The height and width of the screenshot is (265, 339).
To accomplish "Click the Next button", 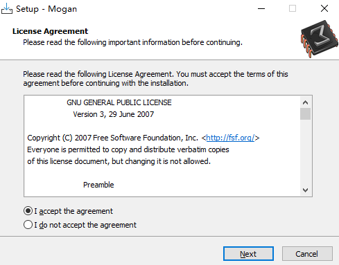I will 248,254.
